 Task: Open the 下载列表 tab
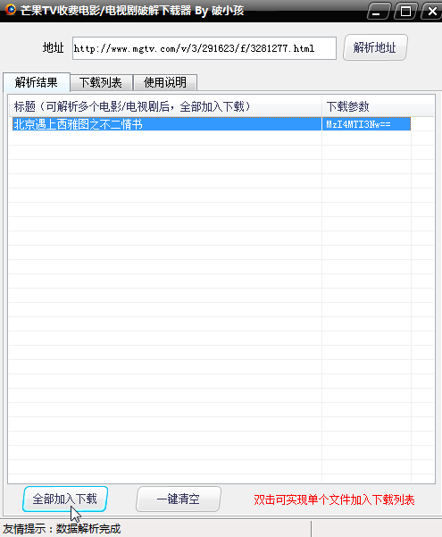coord(101,82)
